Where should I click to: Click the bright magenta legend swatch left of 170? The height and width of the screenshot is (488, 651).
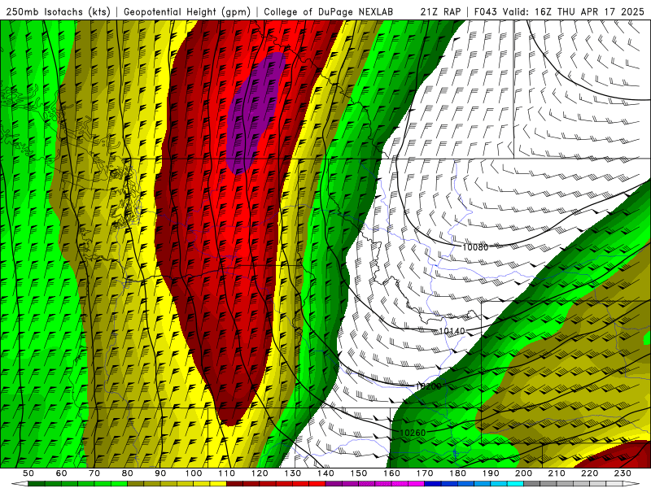tap(416, 483)
